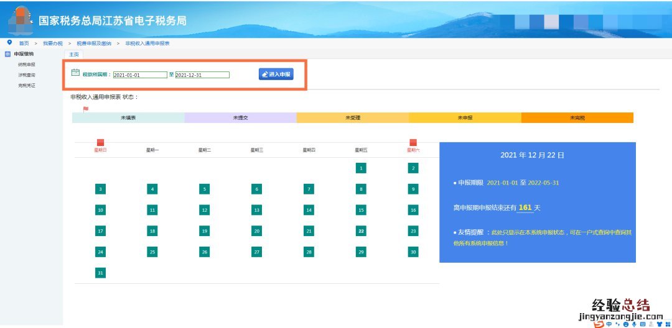Viewport: 672px width, 328px height.
Task: Click the start date field 2021-01-01
Action: (140, 75)
